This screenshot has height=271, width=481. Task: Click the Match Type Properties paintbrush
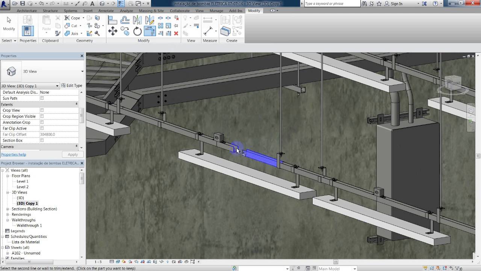pyautogui.click(x=58, y=33)
